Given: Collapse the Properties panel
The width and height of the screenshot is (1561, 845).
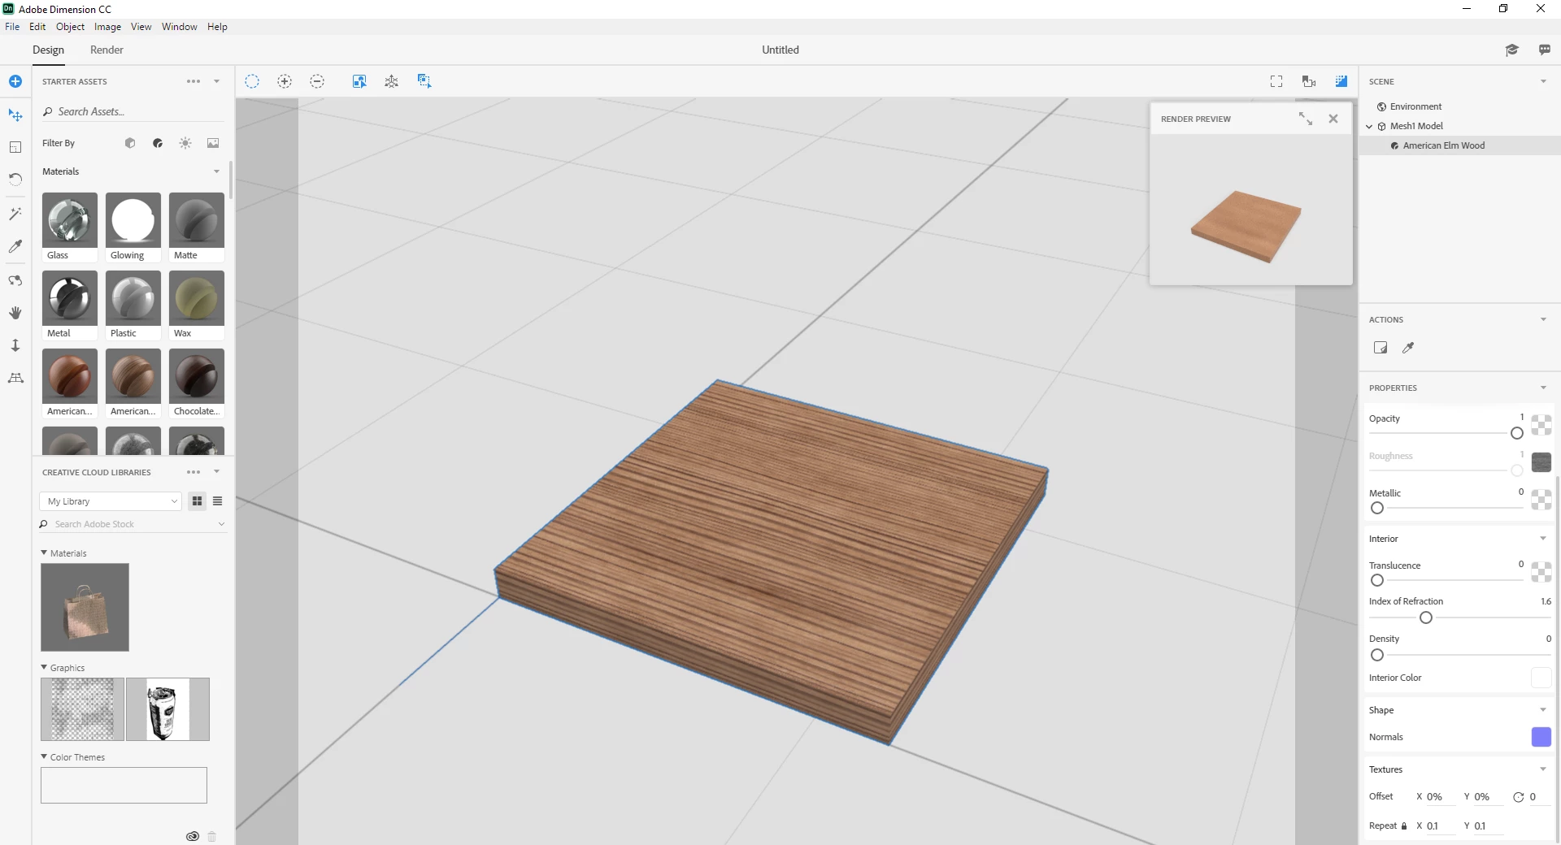Looking at the screenshot, I should pos(1543,388).
